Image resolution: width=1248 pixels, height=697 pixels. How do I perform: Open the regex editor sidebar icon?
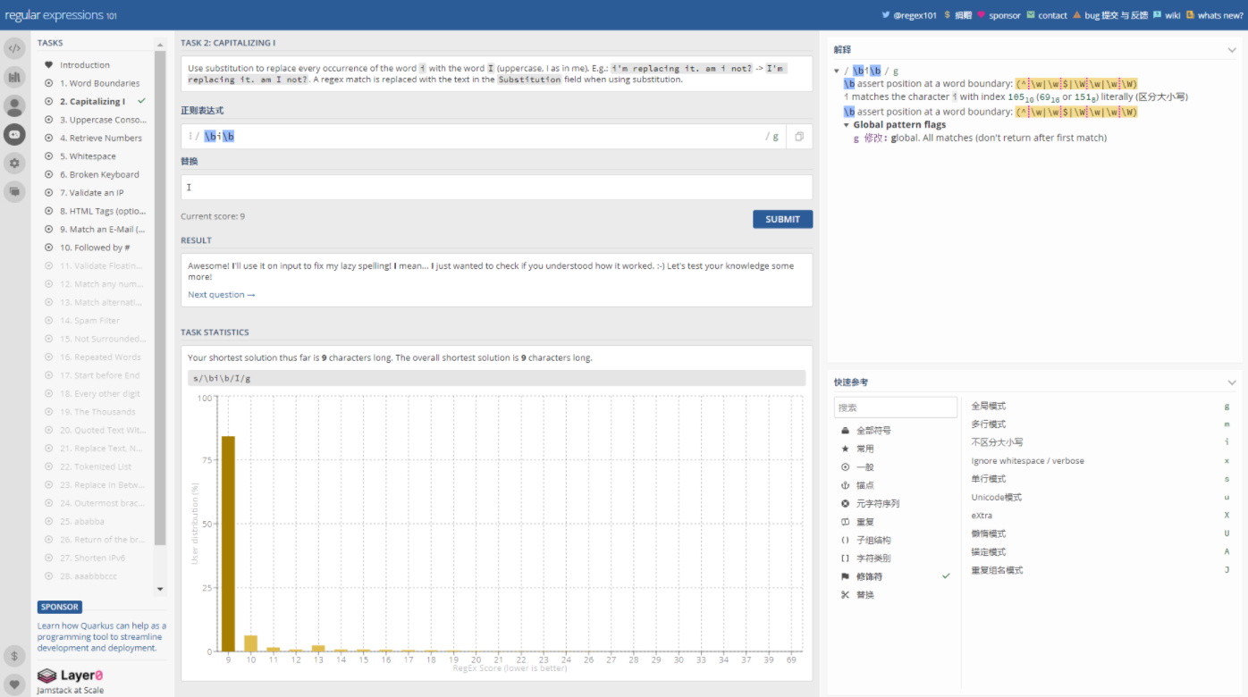(x=14, y=48)
